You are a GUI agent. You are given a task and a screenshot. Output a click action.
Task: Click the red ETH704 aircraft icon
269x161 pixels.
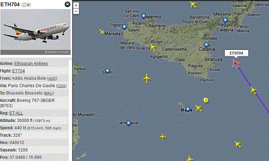point(236,64)
